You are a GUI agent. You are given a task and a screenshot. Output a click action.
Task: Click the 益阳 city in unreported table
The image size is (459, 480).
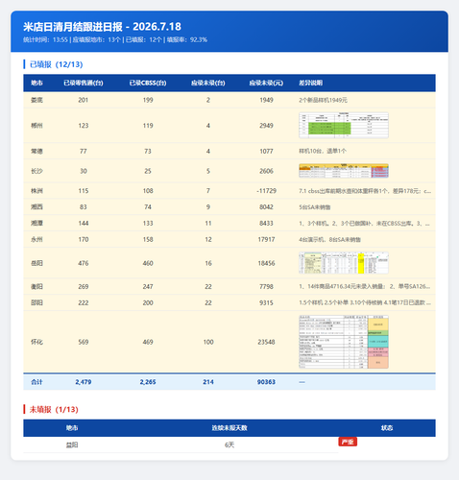click(x=72, y=444)
